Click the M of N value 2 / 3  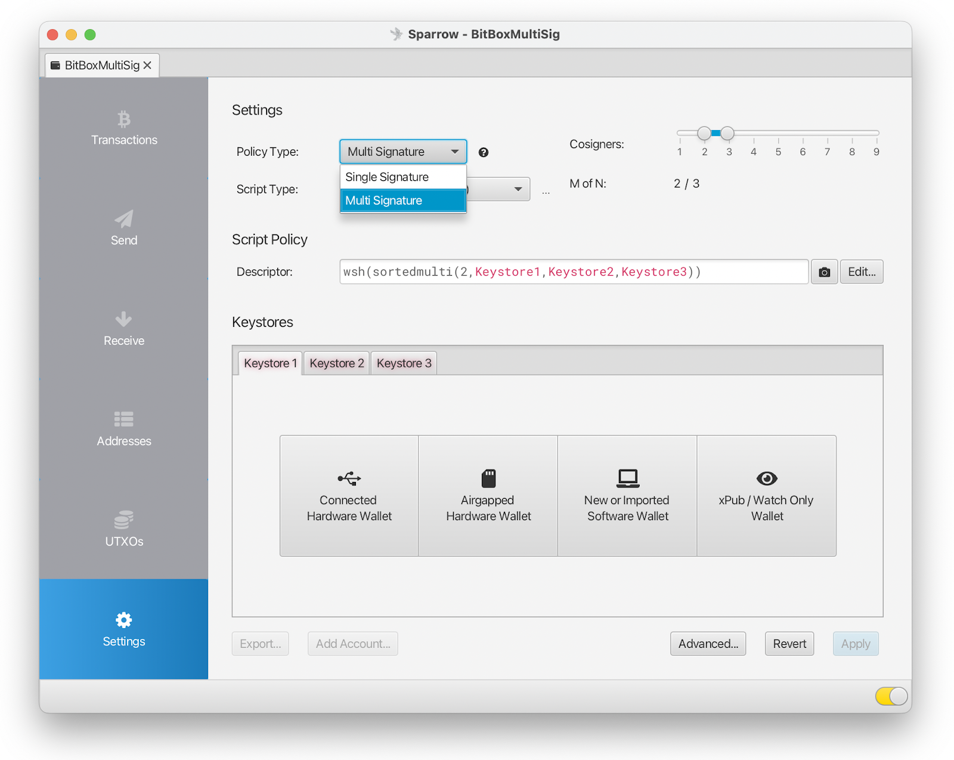tap(686, 184)
